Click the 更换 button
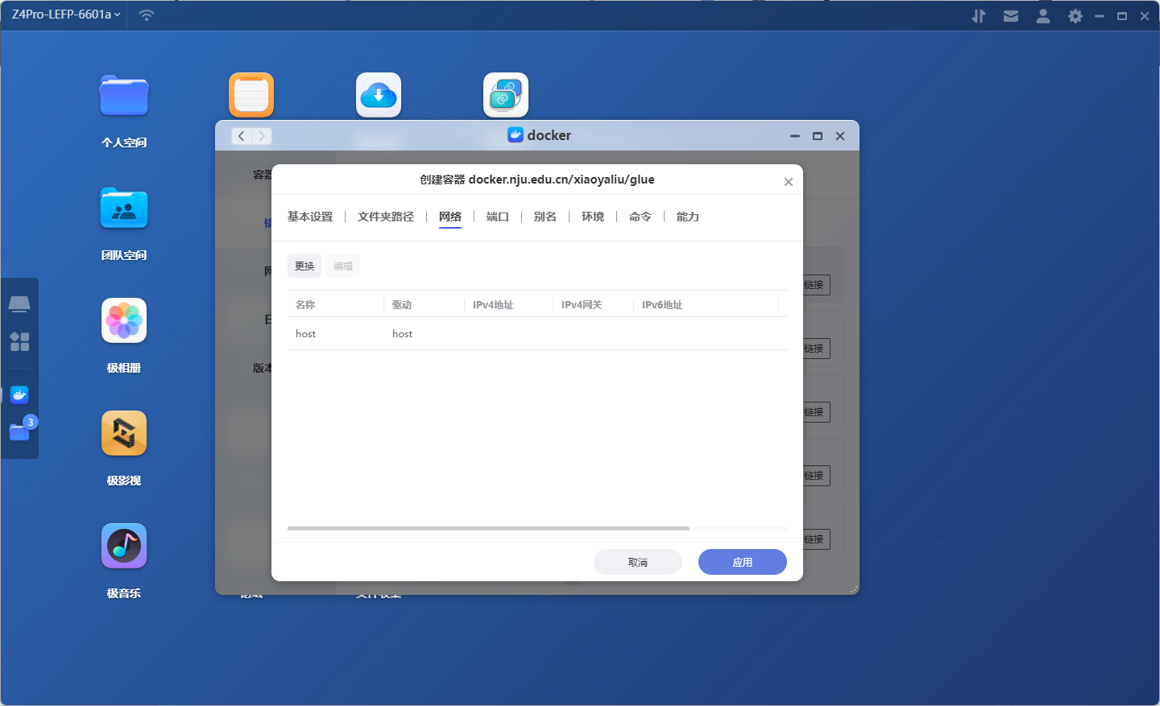The image size is (1160, 706). point(304,266)
